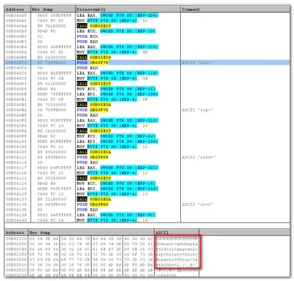294x281 pixels.
Task: Select the CALL row at address 00B540BE
Action: click(x=147, y=57)
